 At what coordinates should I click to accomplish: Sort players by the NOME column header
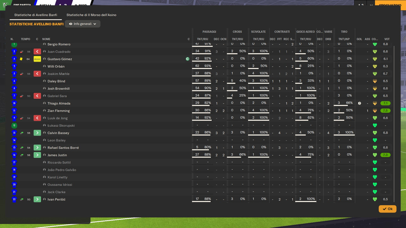[46, 39]
